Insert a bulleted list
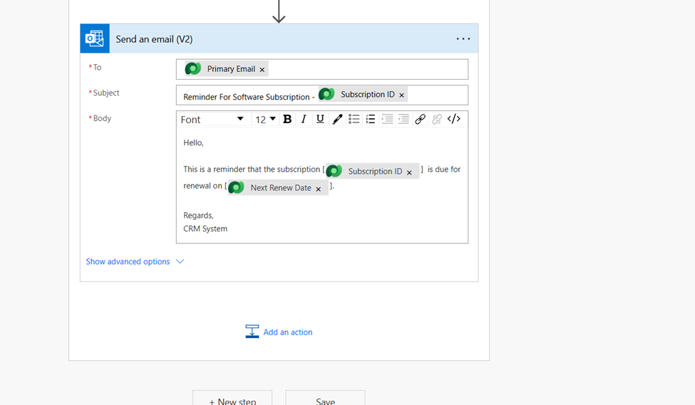This screenshot has height=405, width=695. point(354,120)
